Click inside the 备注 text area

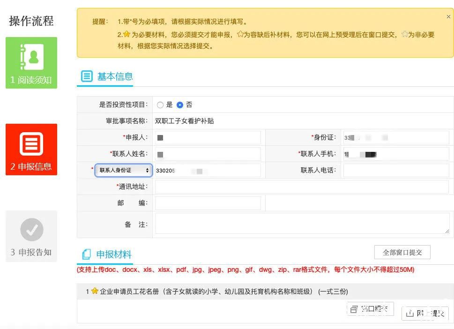pyautogui.click(x=302, y=223)
